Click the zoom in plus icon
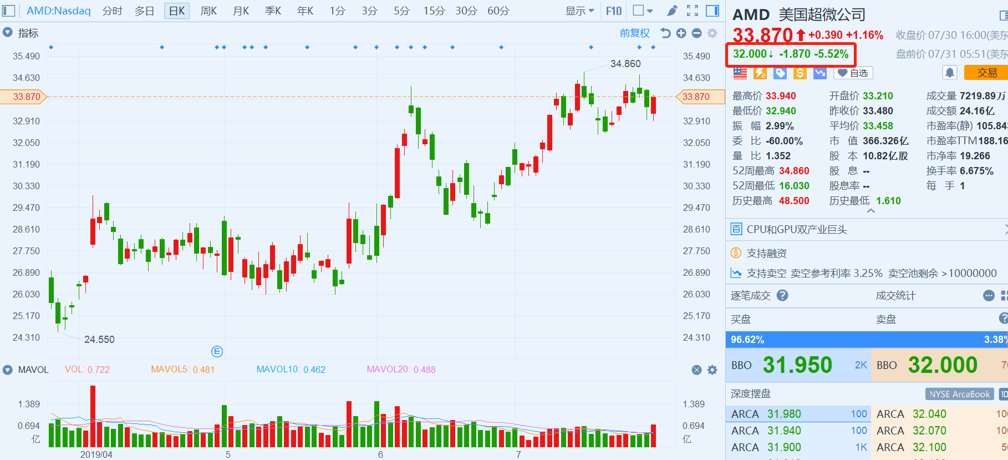The width and height of the screenshot is (1008, 460). (681, 33)
